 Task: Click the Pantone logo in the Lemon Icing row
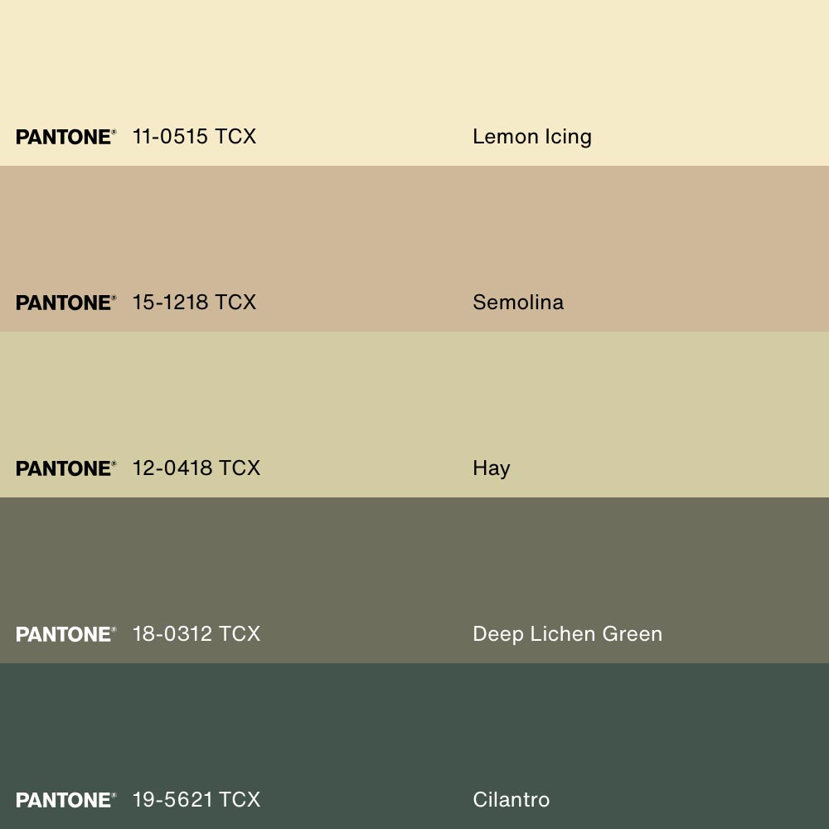(65, 137)
